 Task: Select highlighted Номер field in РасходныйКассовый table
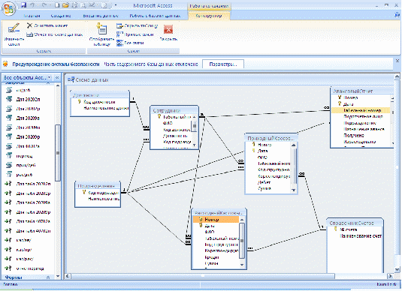coord(216,219)
